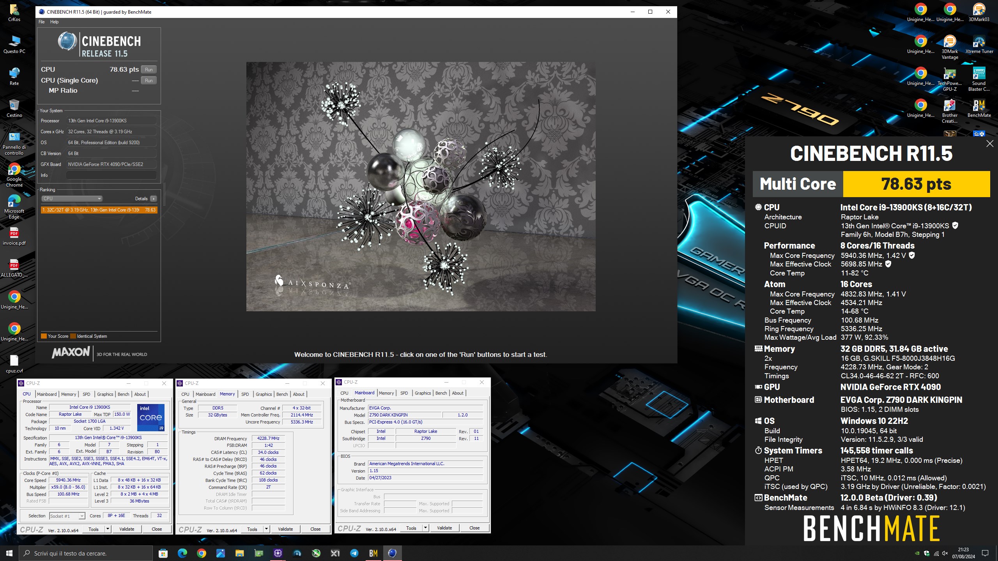This screenshot has height=561, width=998.
Task: Open Tools dropdown arrow in first CPU-Z window
Action: pos(108,529)
